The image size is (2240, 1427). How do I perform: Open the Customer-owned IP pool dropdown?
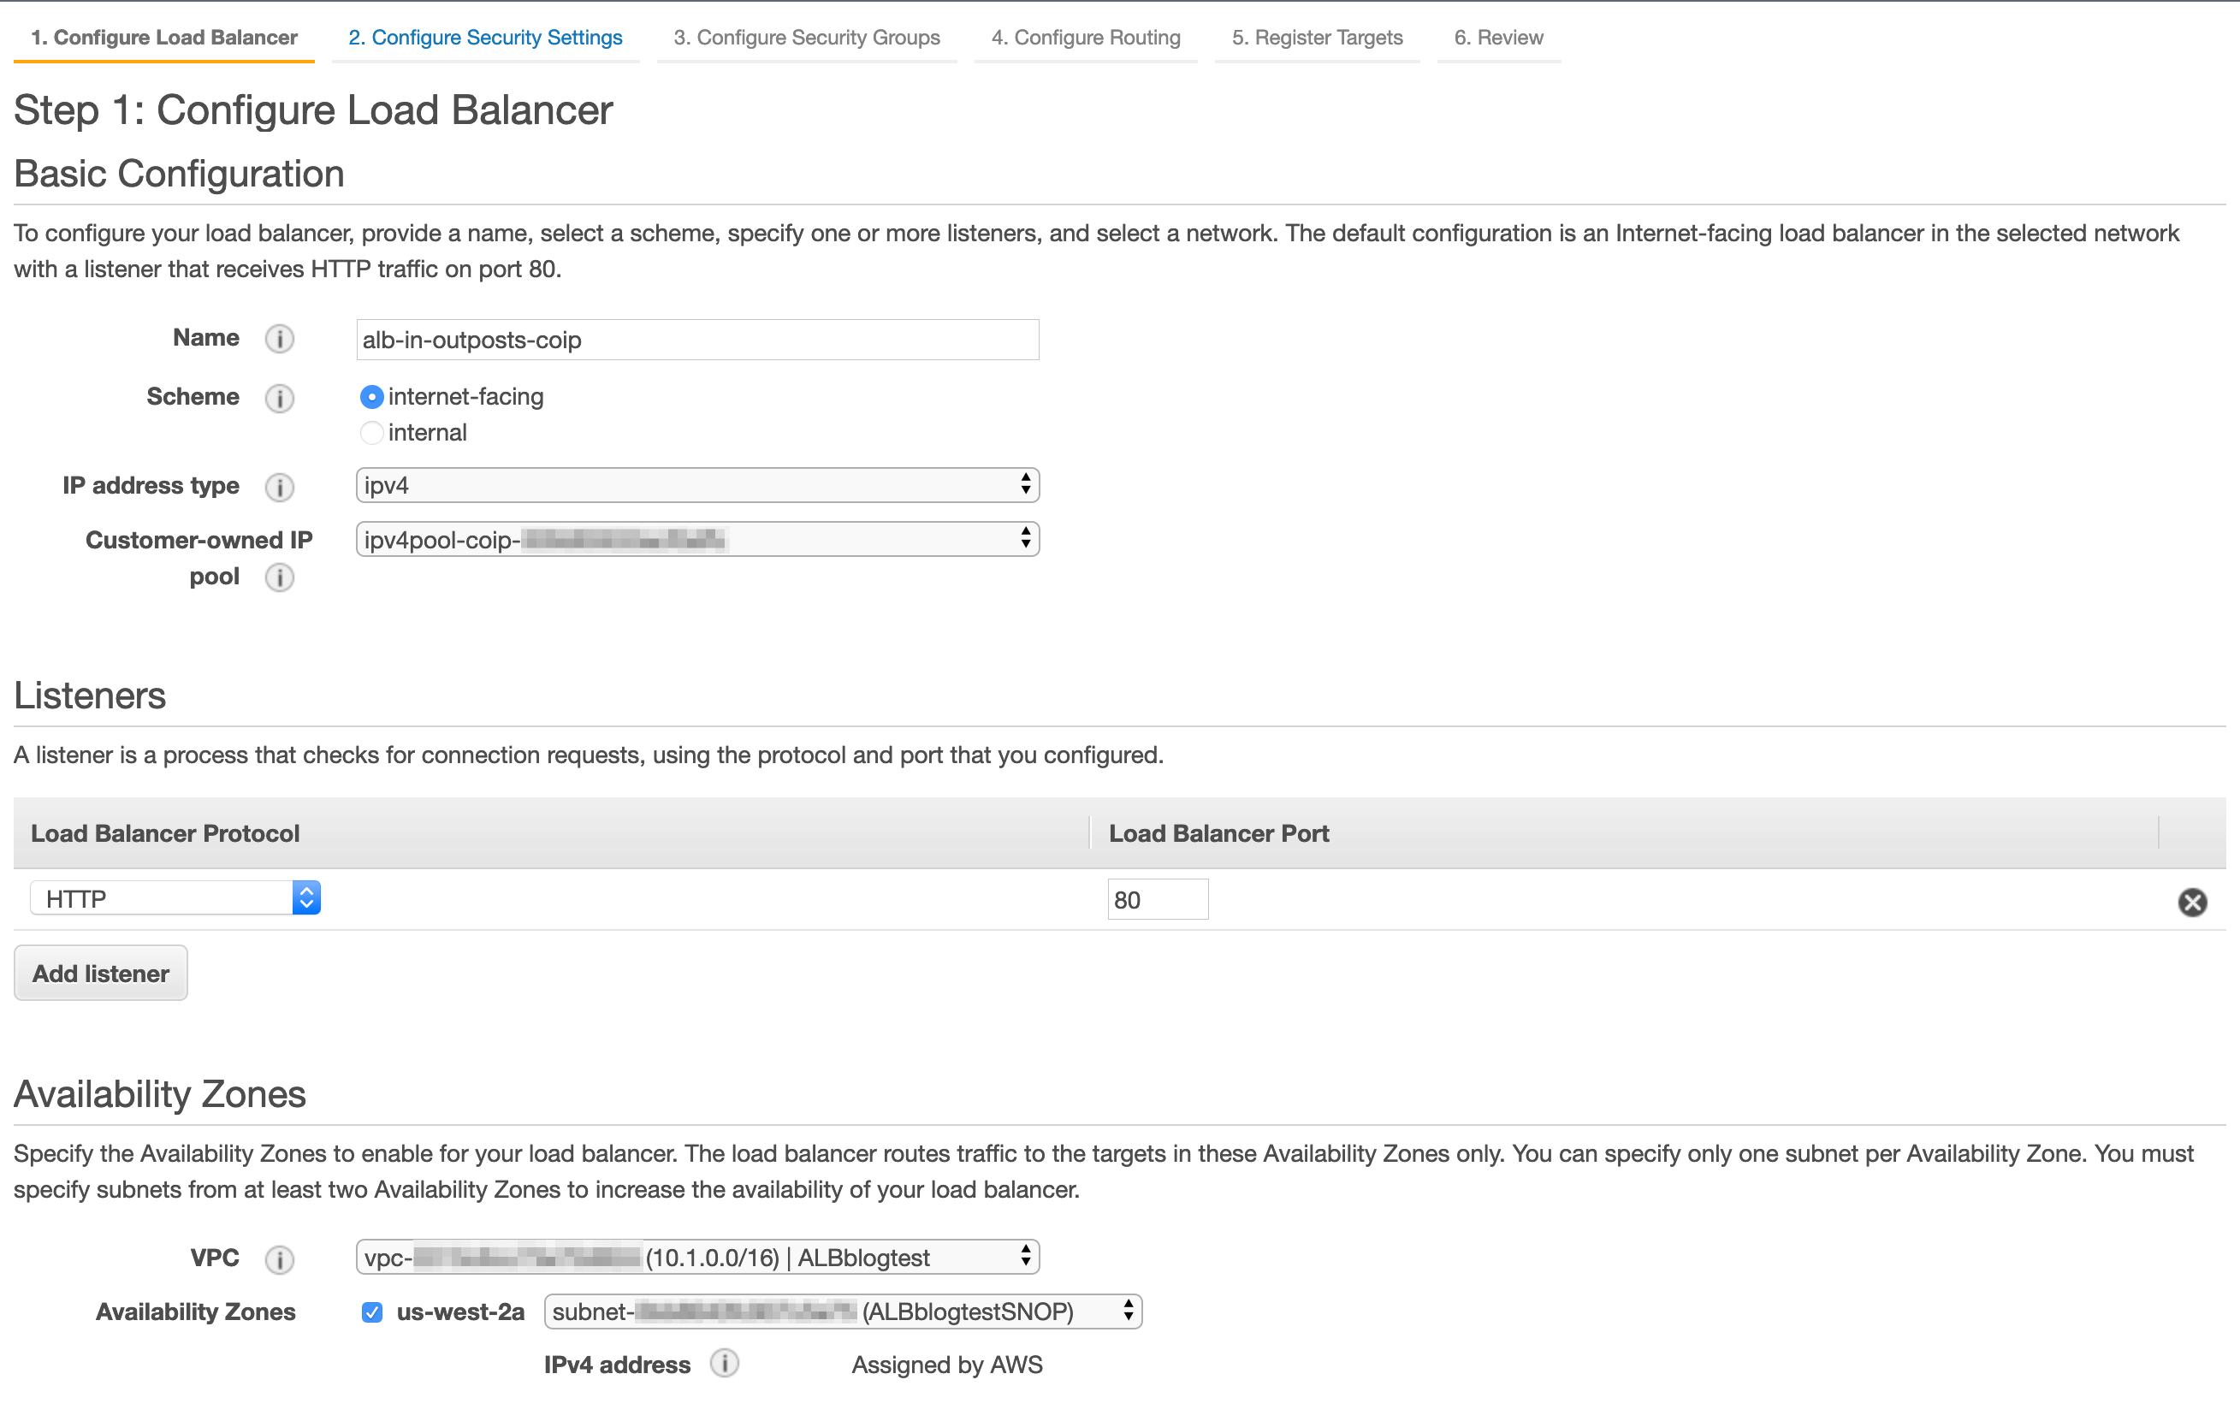[x=696, y=540]
